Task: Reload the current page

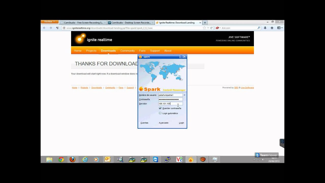Action: pyautogui.click(x=211, y=28)
